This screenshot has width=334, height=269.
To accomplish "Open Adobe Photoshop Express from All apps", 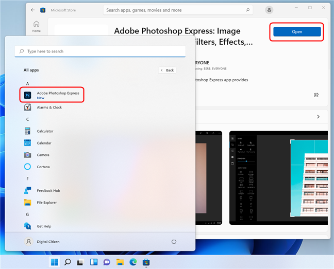I will coord(52,95).
